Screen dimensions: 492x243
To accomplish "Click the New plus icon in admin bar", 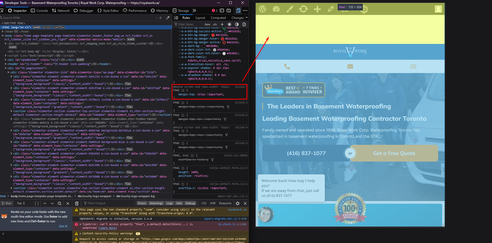I will click(317, 9).
